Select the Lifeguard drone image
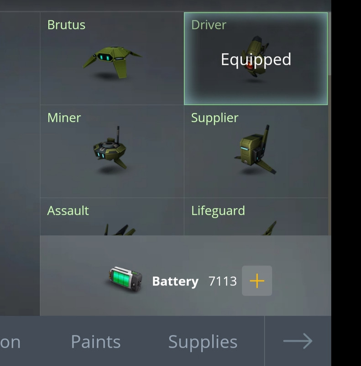This screenshot has width=361, height=366. click(x=269, y=228)
